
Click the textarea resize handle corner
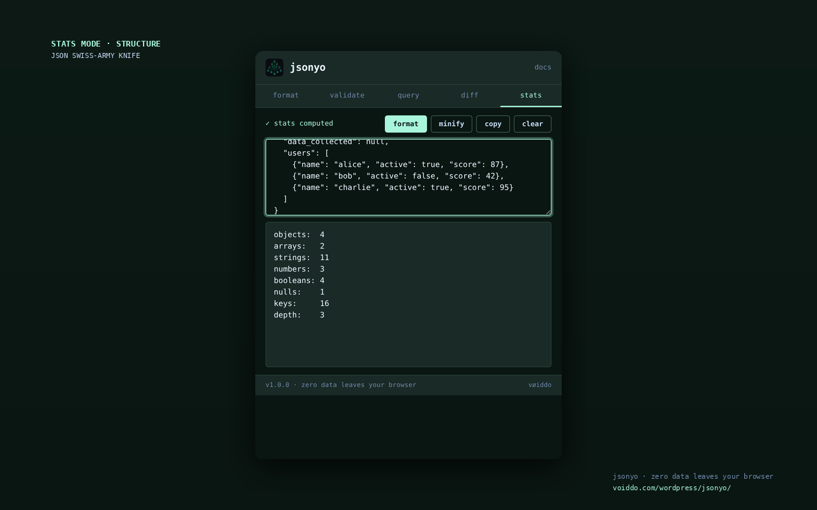click(x=548, y=212)
